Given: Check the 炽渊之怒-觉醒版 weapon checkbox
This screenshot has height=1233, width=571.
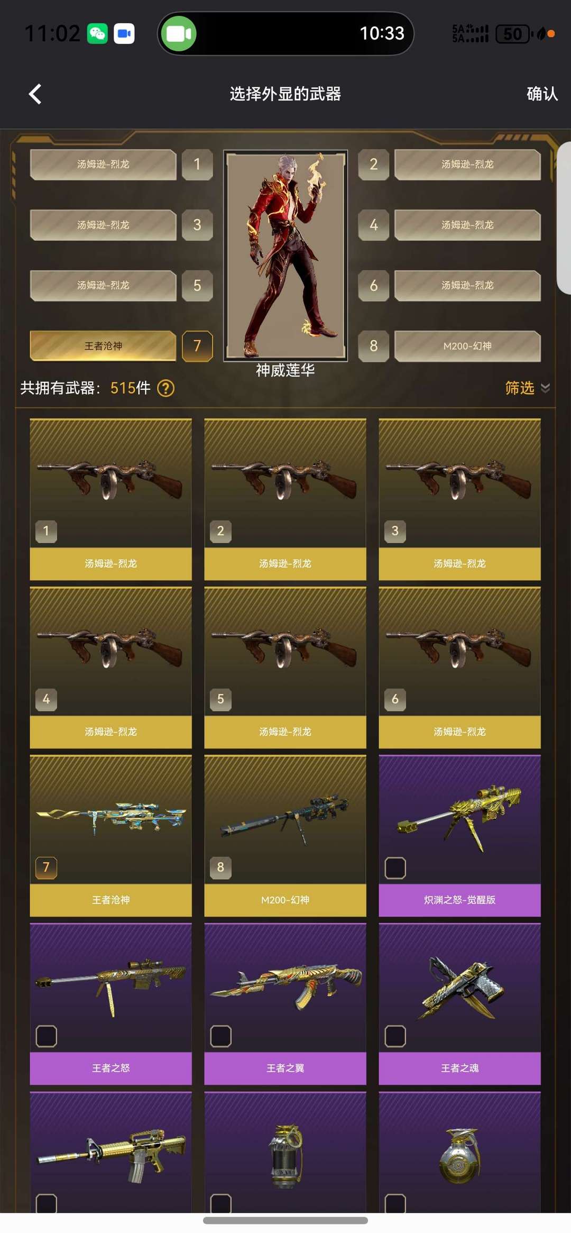Looking at the screenshot, I should tap(395, 868).
